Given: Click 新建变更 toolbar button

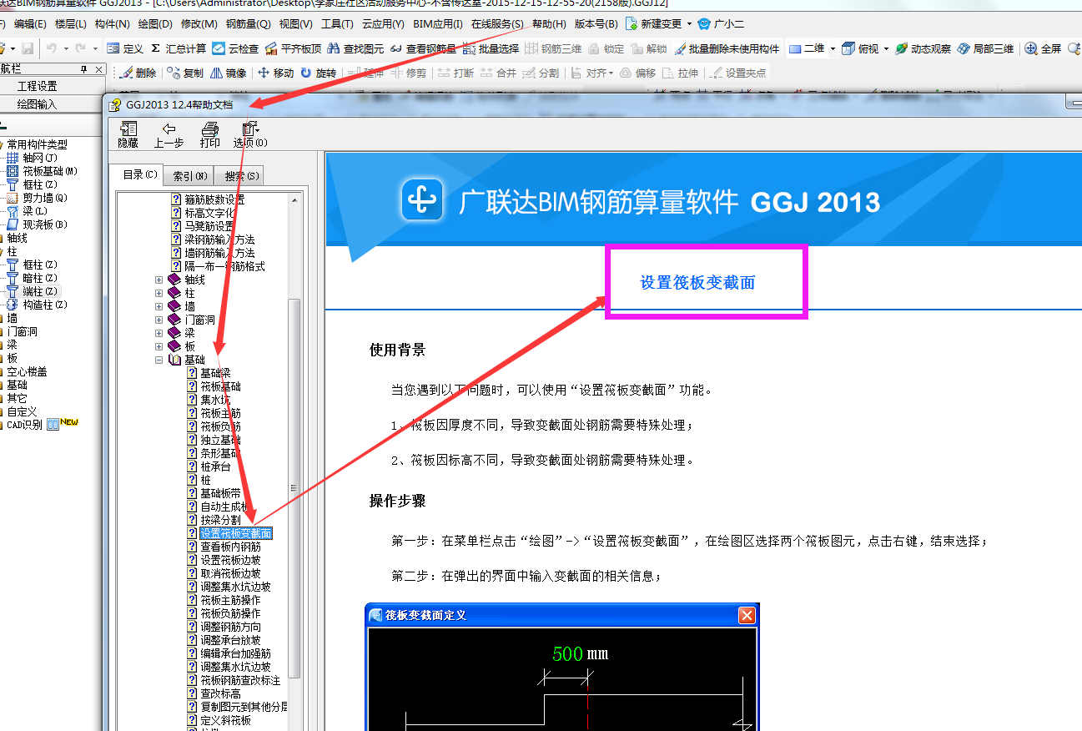Looking at the screenshot, I should pos(653,24).
